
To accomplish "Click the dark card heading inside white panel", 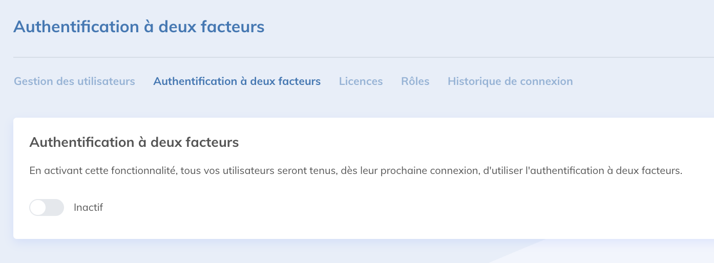I will (x=134, y=142).
